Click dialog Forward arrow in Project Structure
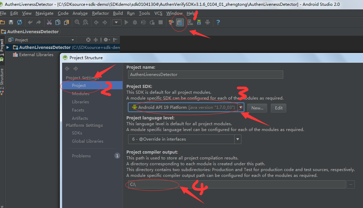 (76, 68)
